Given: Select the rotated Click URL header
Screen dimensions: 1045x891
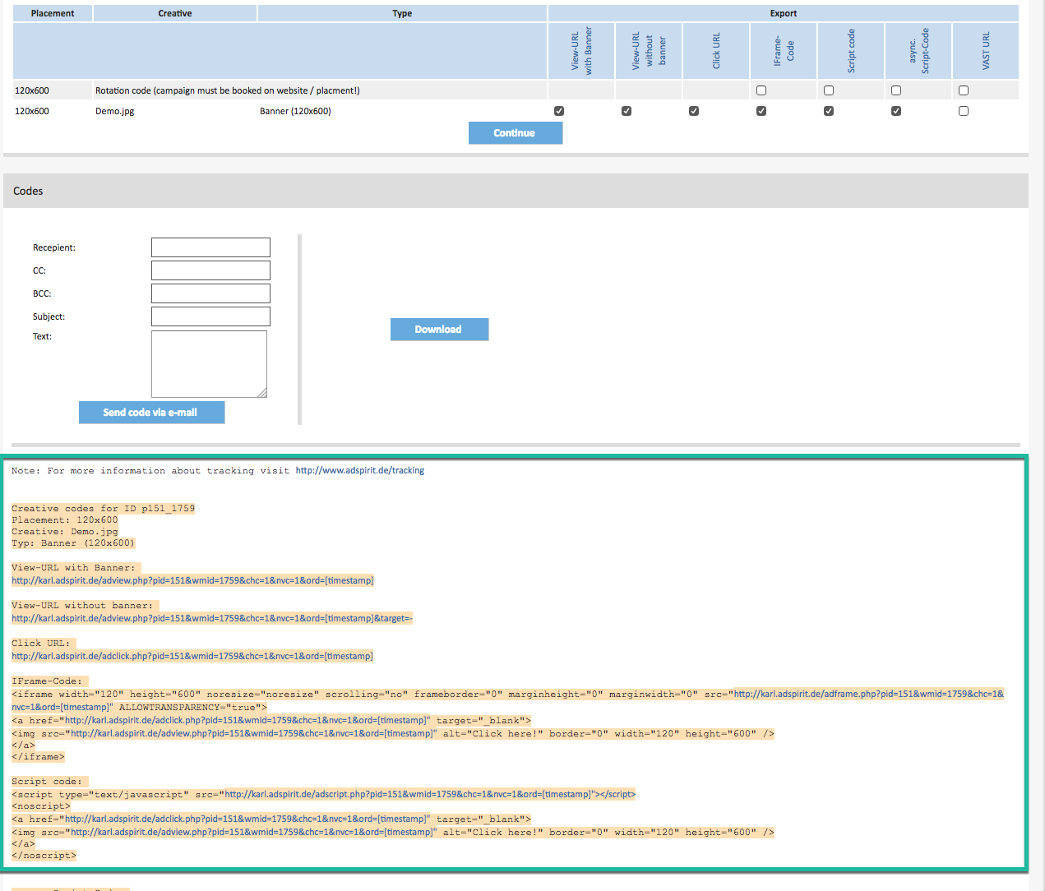Looking at the screenshot, I should [716, 51].
